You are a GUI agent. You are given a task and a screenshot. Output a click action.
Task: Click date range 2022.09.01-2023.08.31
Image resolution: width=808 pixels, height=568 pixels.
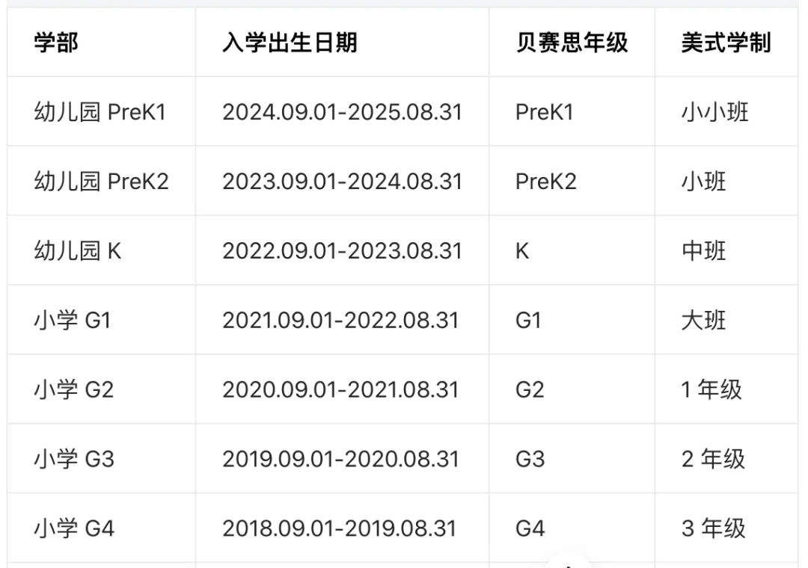point(342,251)
